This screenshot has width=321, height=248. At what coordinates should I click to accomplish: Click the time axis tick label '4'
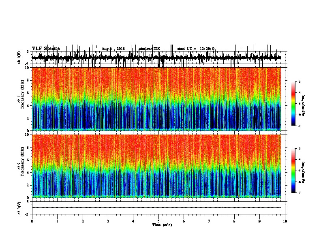[133, 221]
